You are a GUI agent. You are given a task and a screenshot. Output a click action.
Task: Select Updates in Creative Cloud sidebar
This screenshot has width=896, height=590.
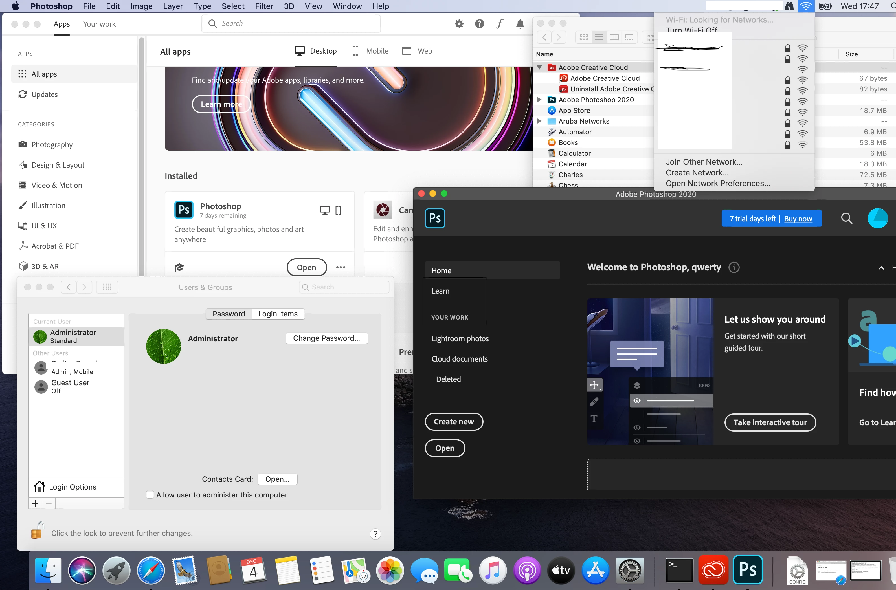pyautogui.click(x=74, y=94)
